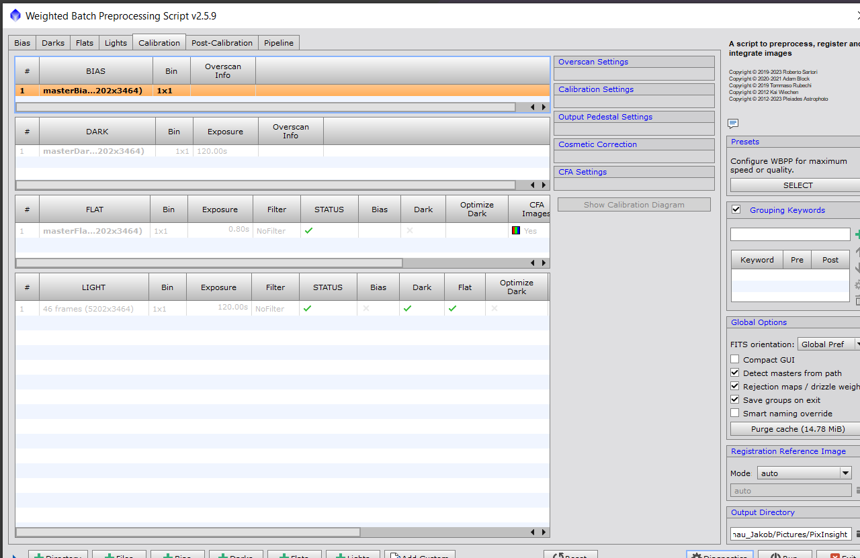Click the left scroll arrow of the LIGHT table
The width and height of the screenshot is (860, 558).
click(533, 532)
